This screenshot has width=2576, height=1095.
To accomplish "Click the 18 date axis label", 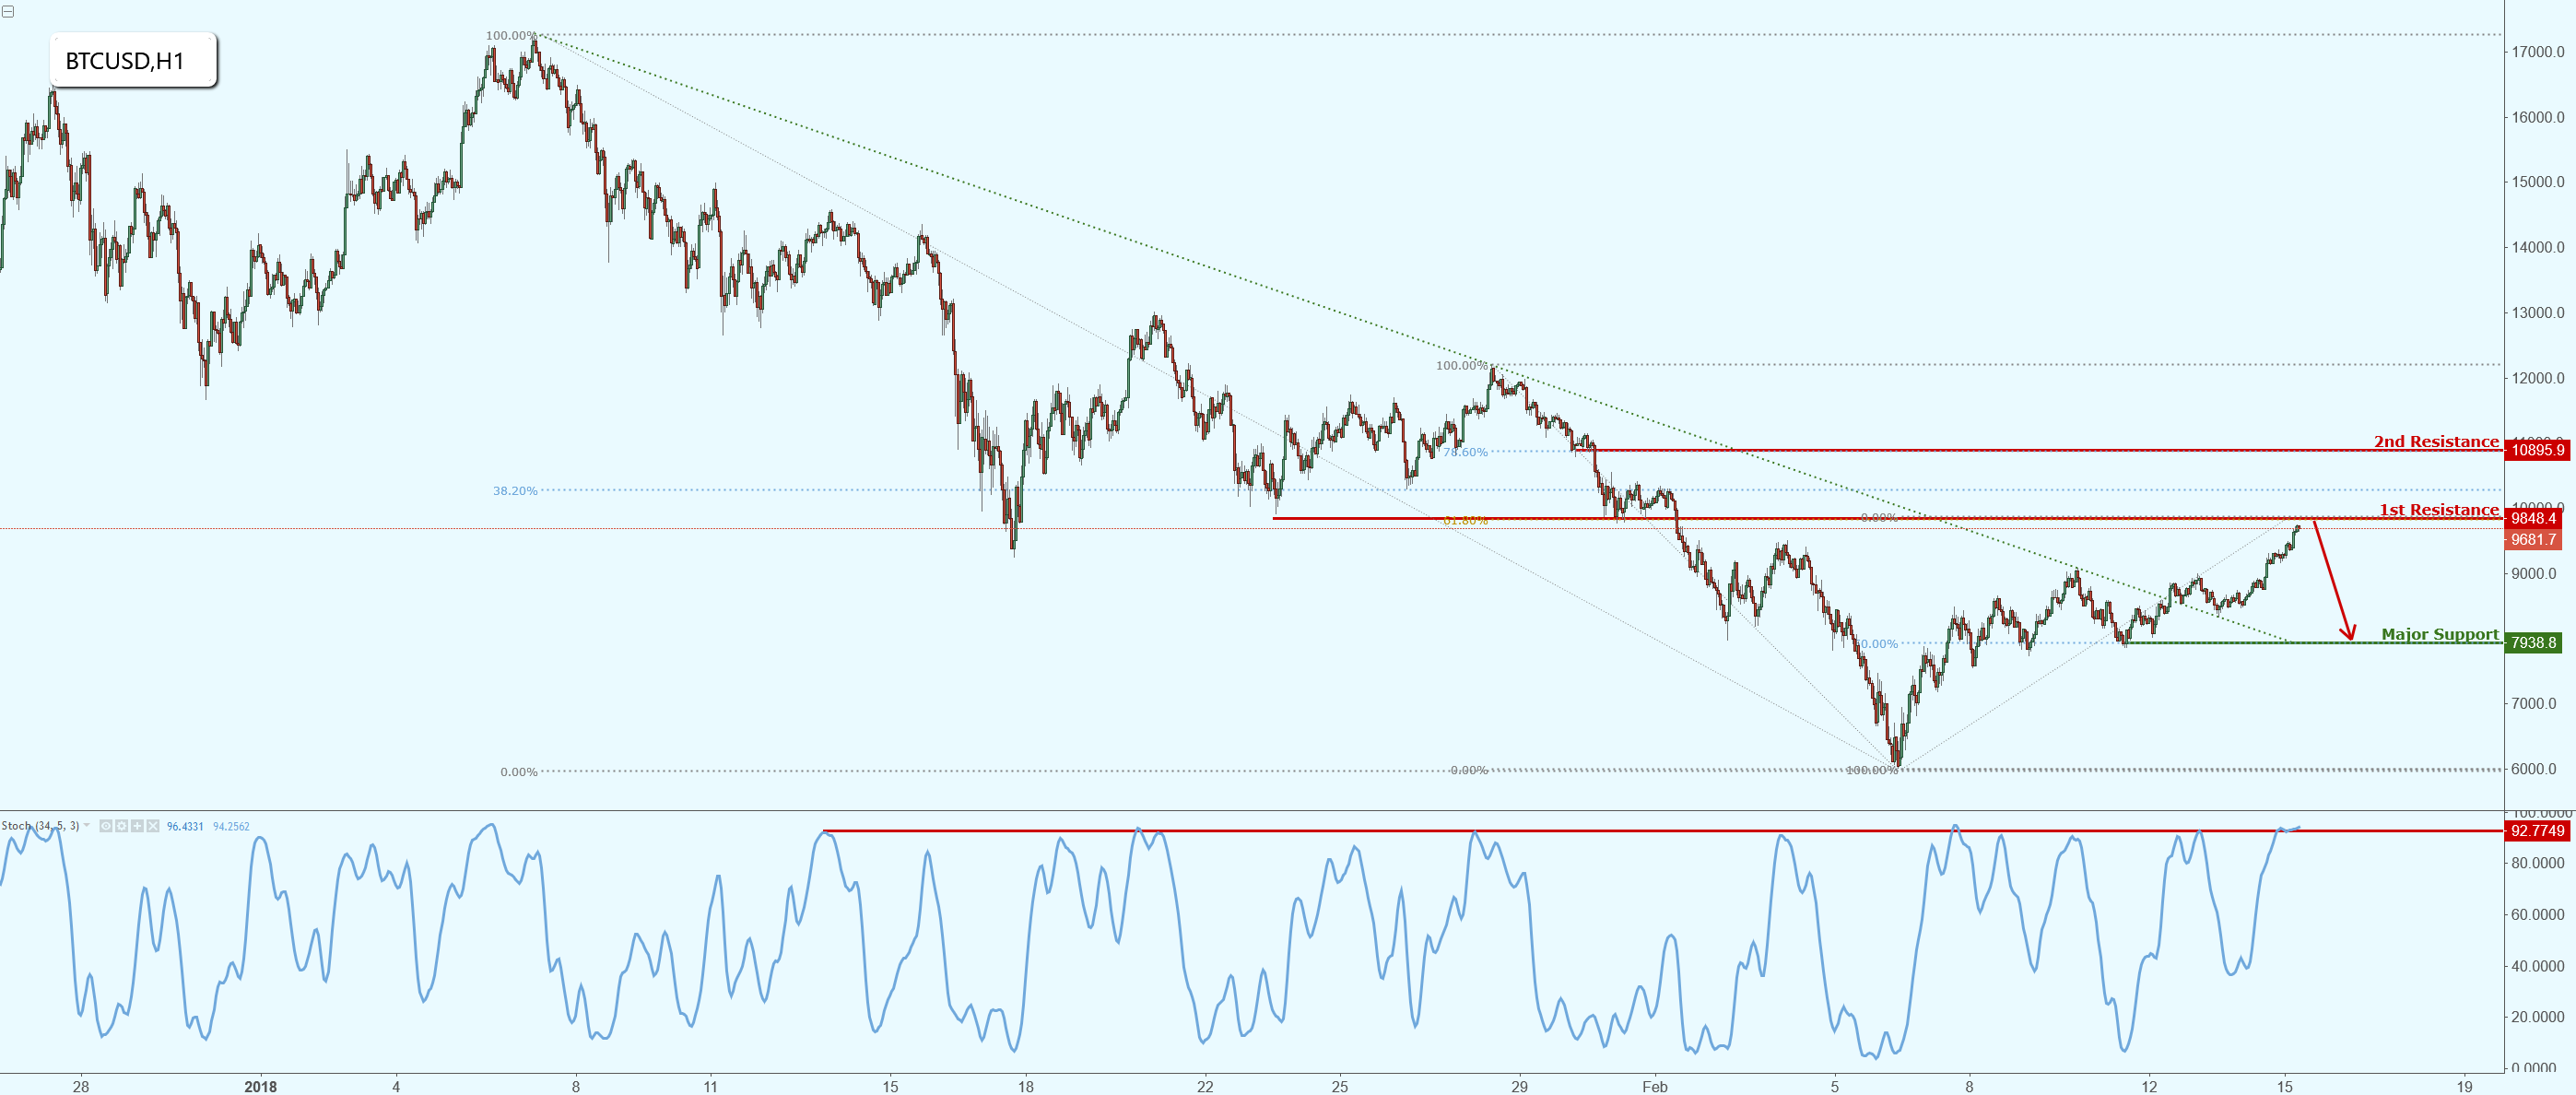I will click(1025, 1087).
